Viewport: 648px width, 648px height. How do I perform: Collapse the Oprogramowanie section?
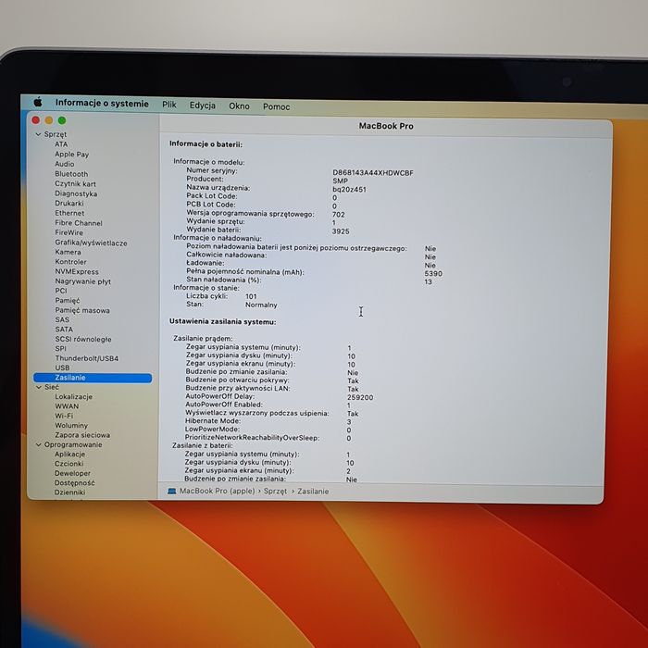click(x=39, y=444)
